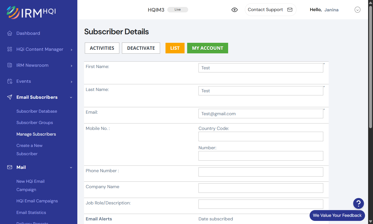Open IRM Newsroom menu item
Screen dimensions: 373x224
32,65
